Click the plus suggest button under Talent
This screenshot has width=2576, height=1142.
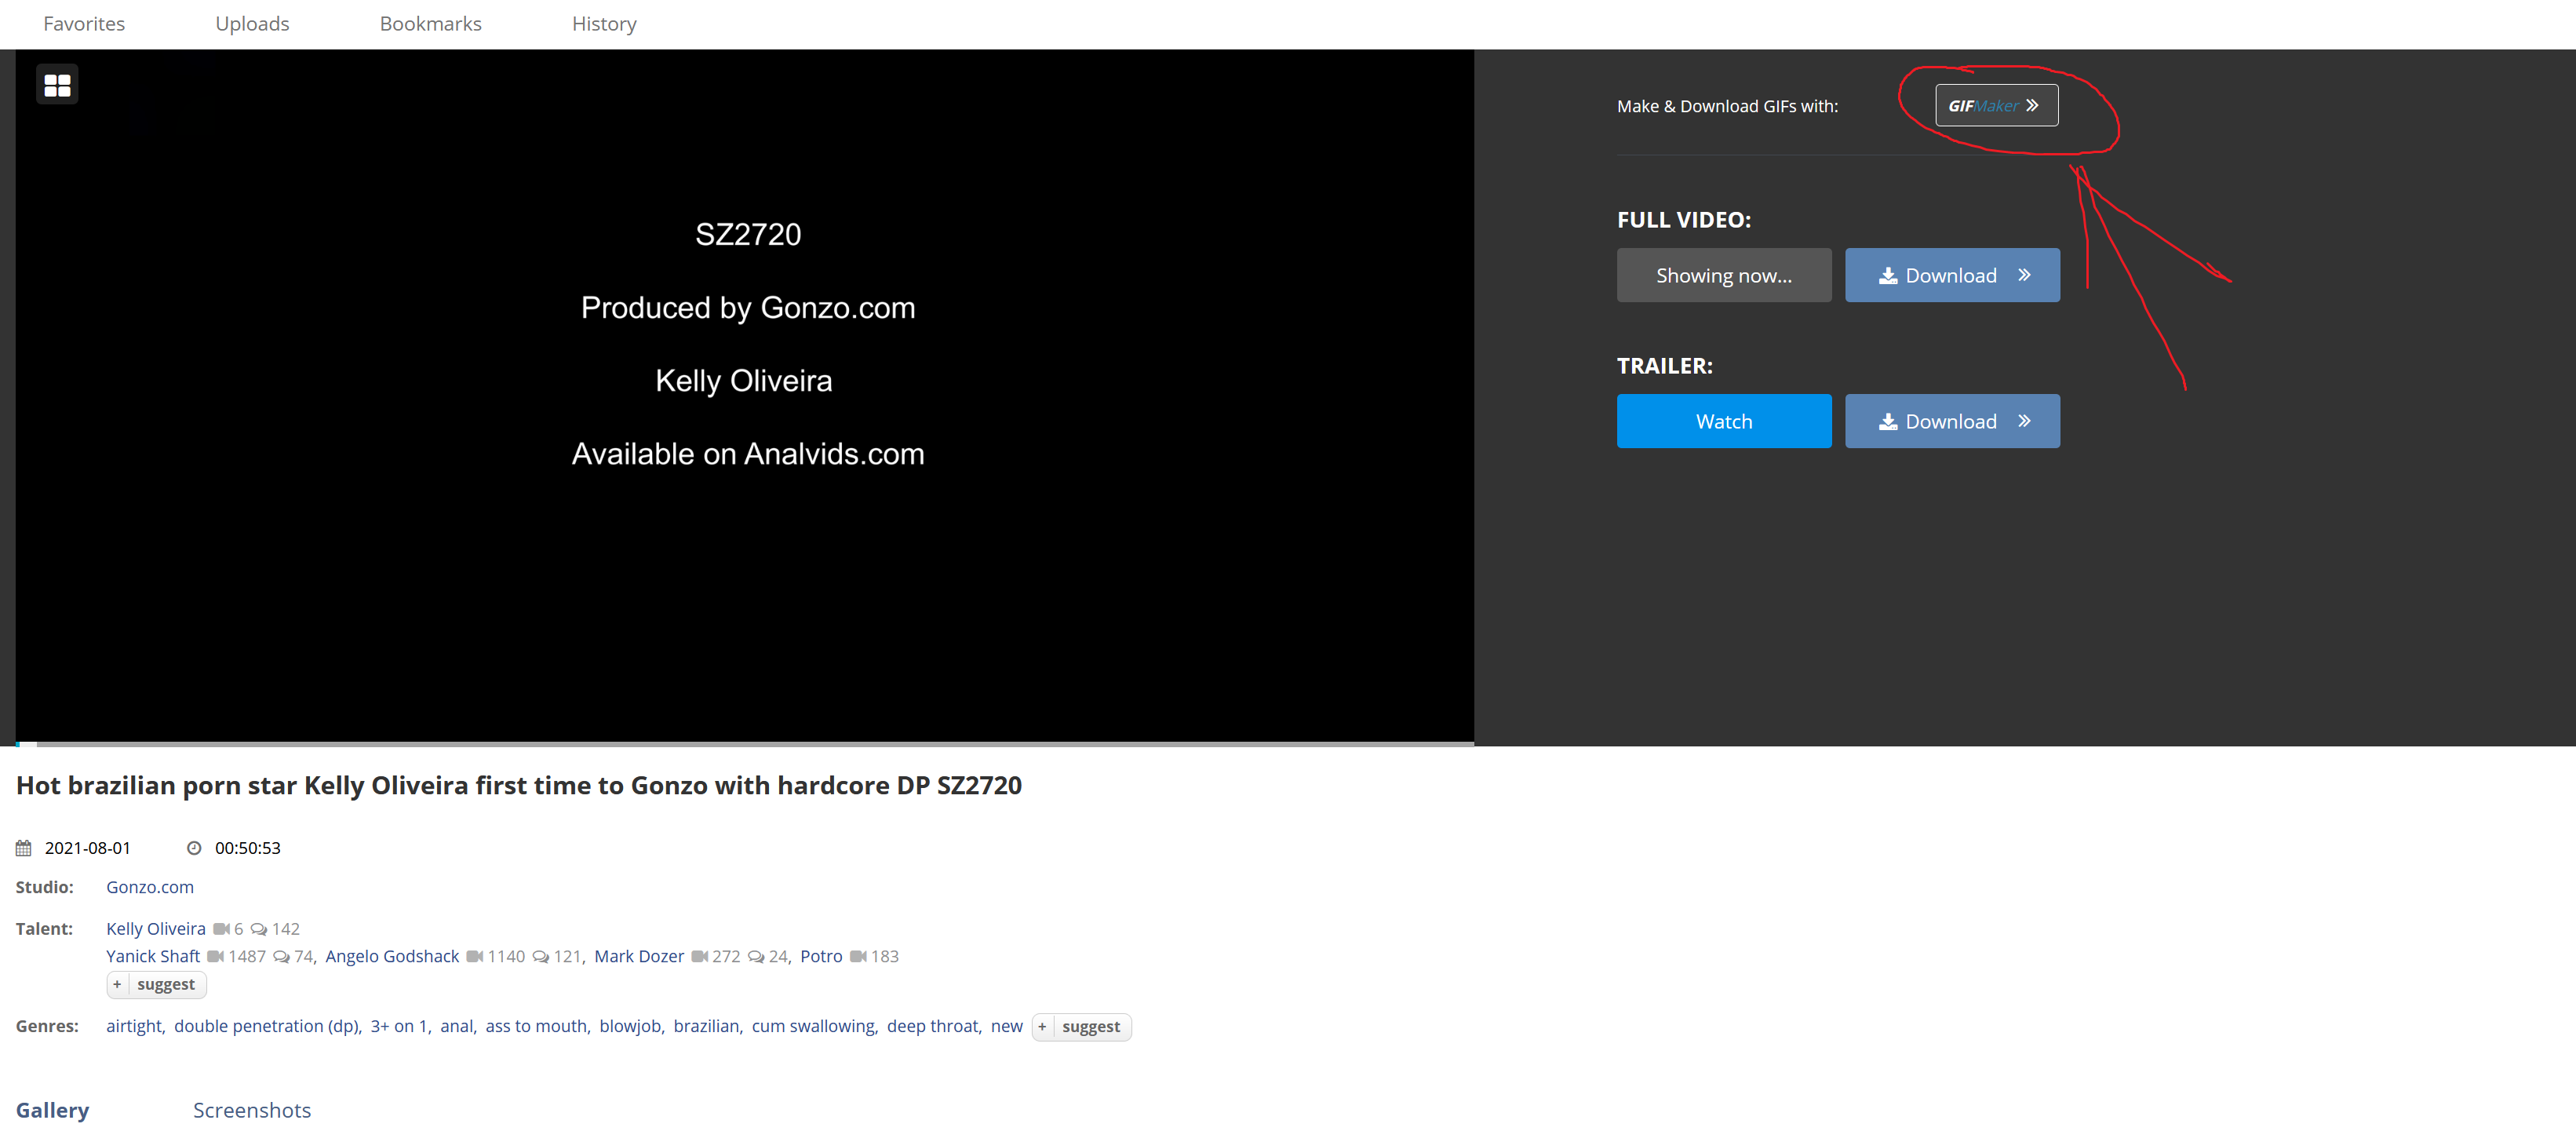point(156,984)
